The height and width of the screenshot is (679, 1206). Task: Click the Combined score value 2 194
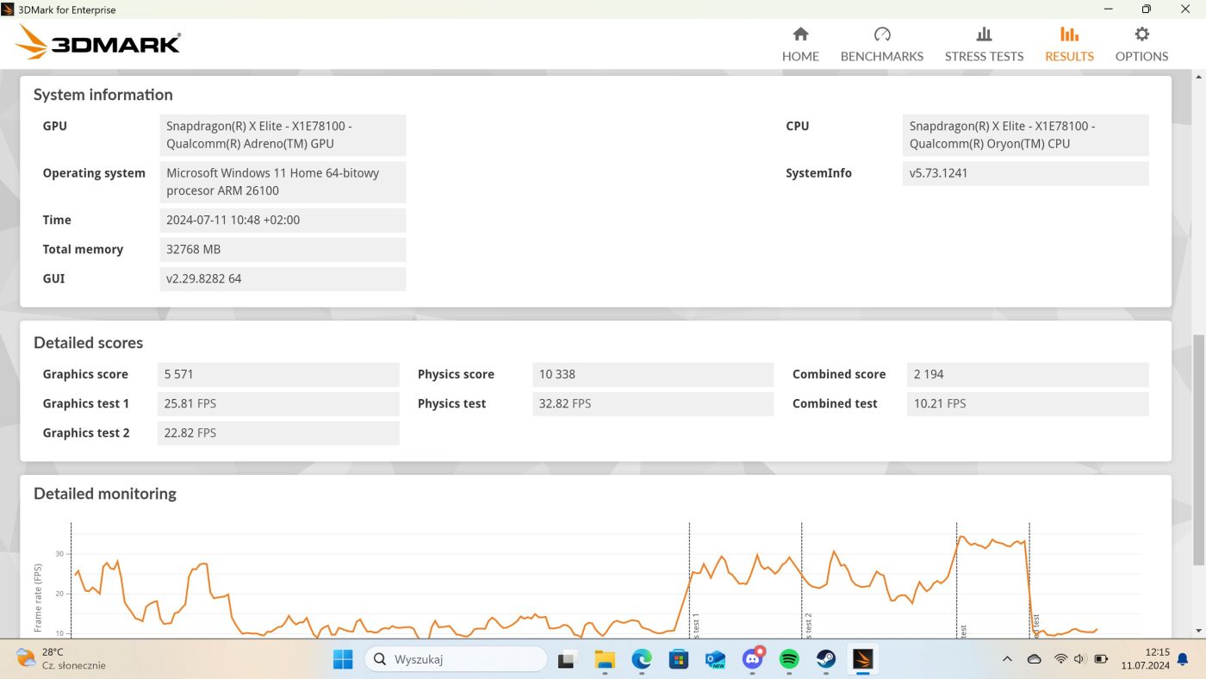point(1028,374)
